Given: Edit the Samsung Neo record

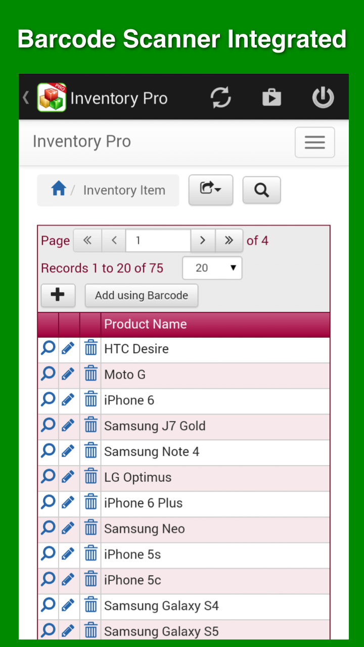Looking at the screenshot, I should (68, 529).
